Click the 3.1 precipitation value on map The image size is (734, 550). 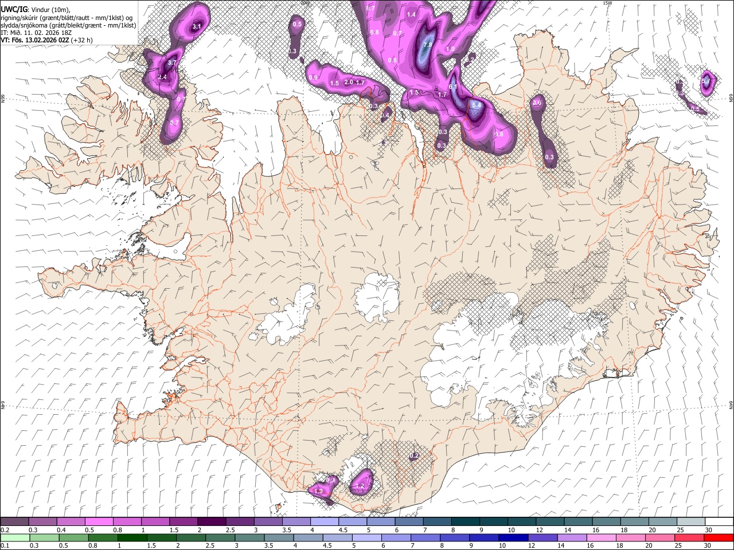click(x=197, y=26)
